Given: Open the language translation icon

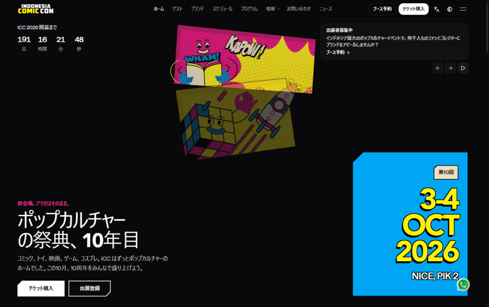Looking at the screenshot, I should [436, 9].
